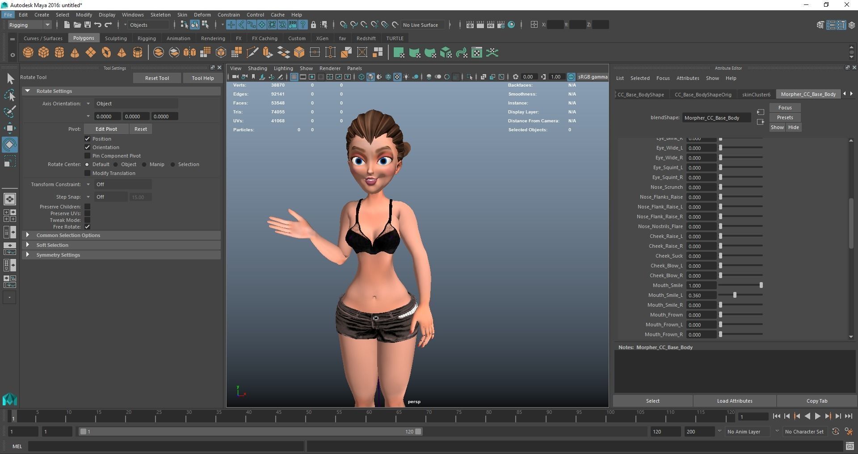The image size is (858, 454).
Task: Click the render current frame icon
Action: (x=480, y=25)
